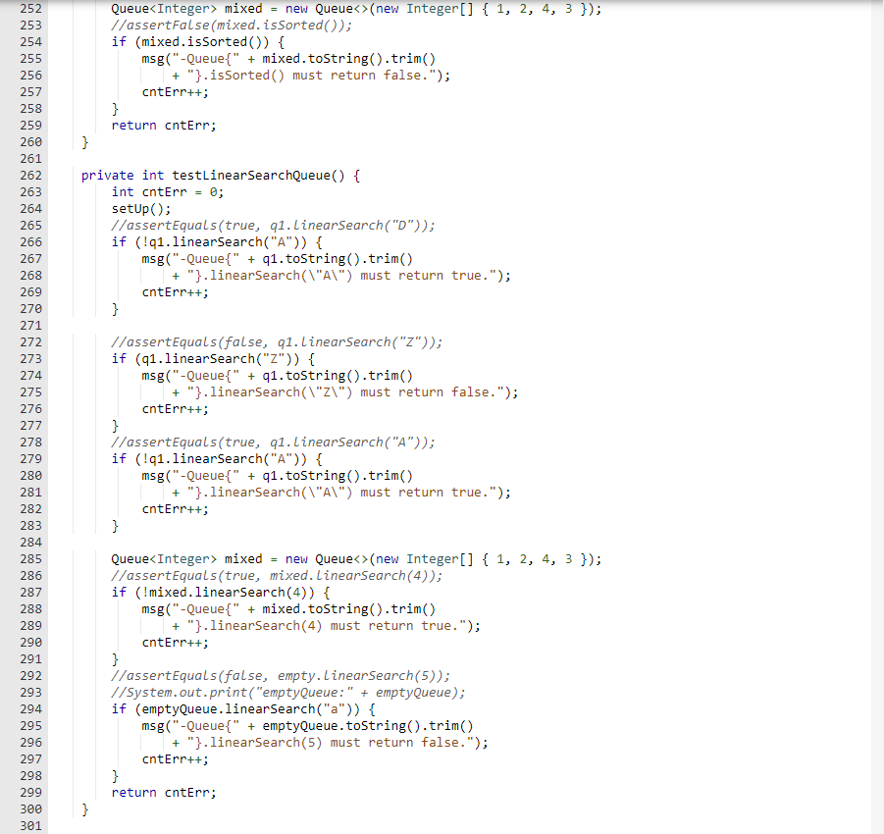Click the vertical scrollbar on the right
884x834 pixels.
tap(878, 392)
